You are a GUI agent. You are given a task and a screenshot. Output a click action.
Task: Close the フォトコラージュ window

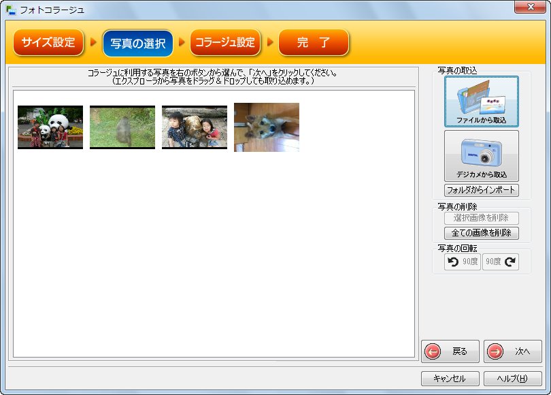(530, 7)
